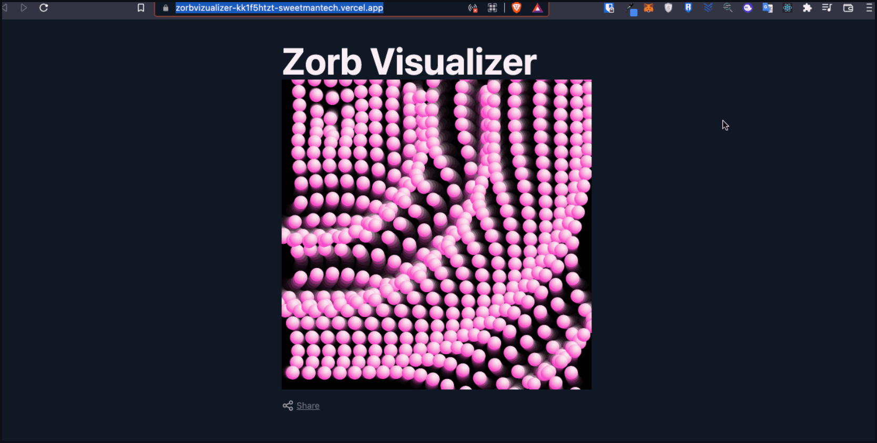Image resolution: width=877 pixels, height=443 pixels.
Task: Activate the eyedropper color picker extension
Action: pyautogui.click(x=631, y=9)
